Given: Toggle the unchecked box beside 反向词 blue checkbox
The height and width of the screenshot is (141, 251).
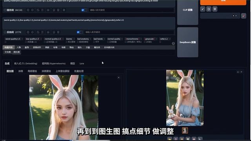Looking at the screenshot, I should pos(81,32).
